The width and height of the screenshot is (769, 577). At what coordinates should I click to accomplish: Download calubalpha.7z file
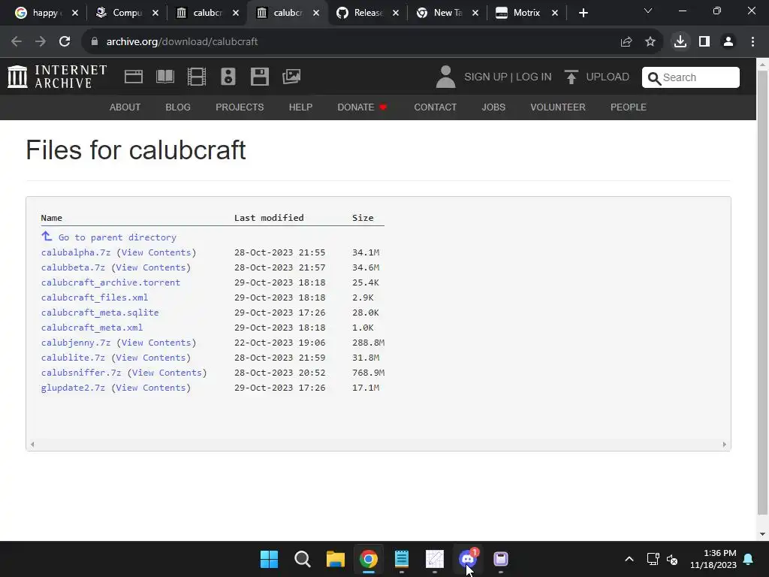tap(76, 252)
